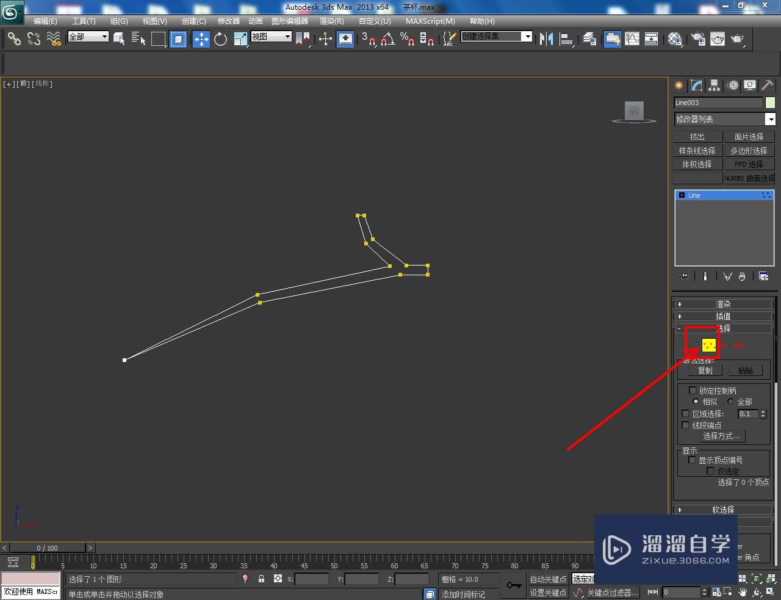Activate the Select and Rotate tool
The height and width of the screenshot is (600, 781).
(220, 39)
